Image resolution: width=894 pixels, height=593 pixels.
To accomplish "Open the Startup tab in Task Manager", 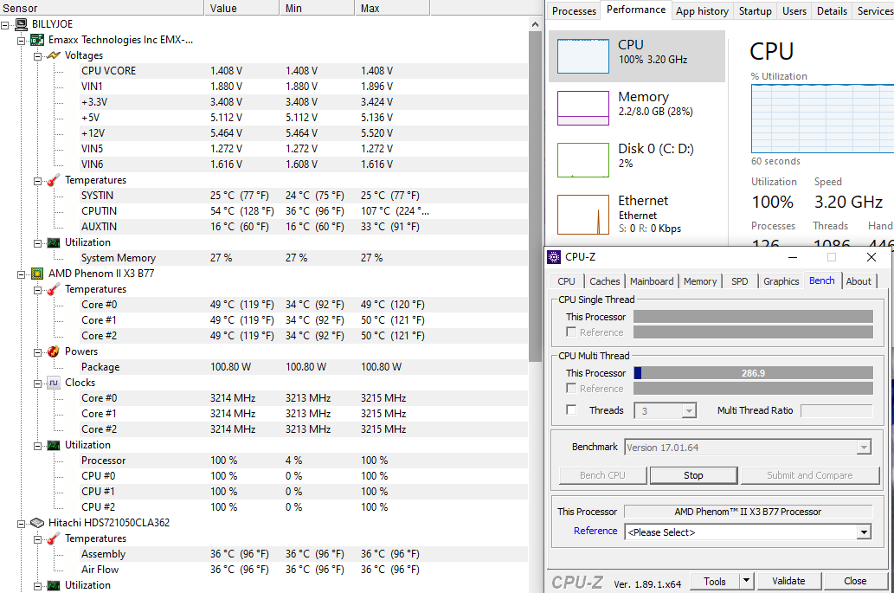I will point(755,11).
